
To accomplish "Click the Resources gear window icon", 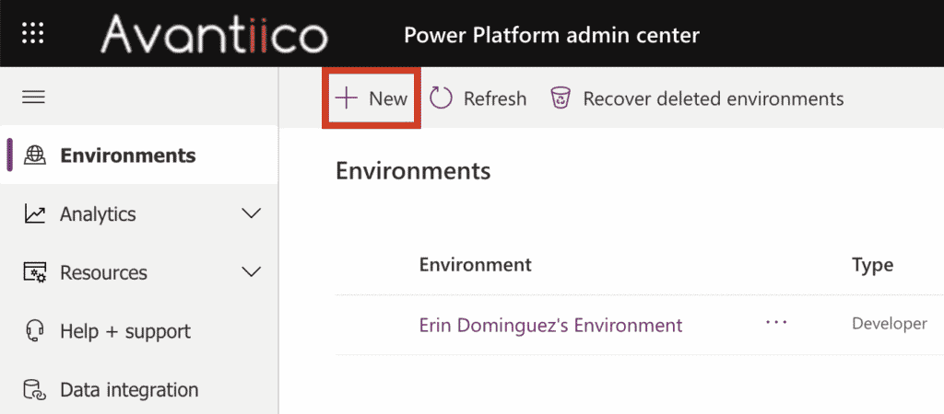I will pos(34,273).
